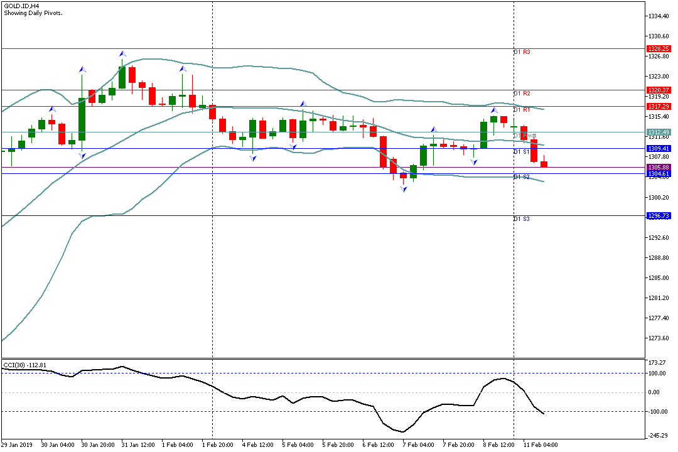Click the down fractal arrow below the 7 Feb 20:00 candle
Screen dimensions: 678x452
pyautogui.click(x=474, y=162)
